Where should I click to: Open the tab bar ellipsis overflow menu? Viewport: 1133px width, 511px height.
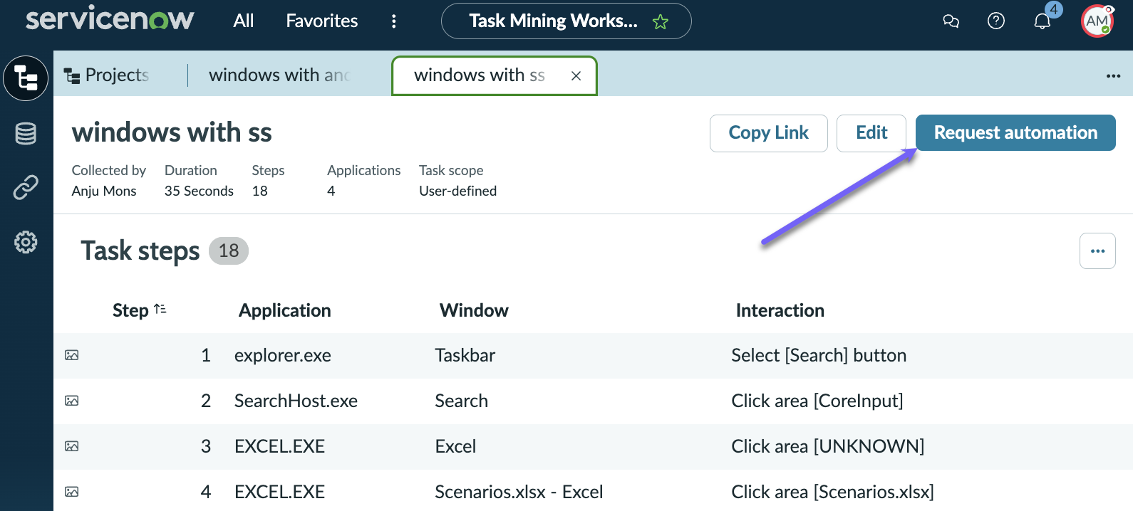[x=1113, y=75]
